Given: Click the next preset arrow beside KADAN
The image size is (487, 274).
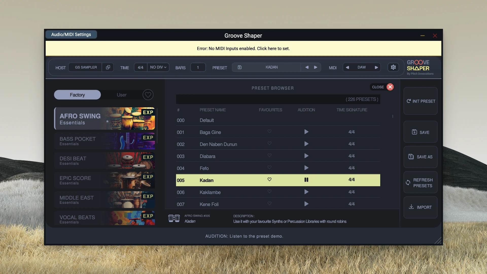Looking at the screenshot, I should click(x=315, y=67).
